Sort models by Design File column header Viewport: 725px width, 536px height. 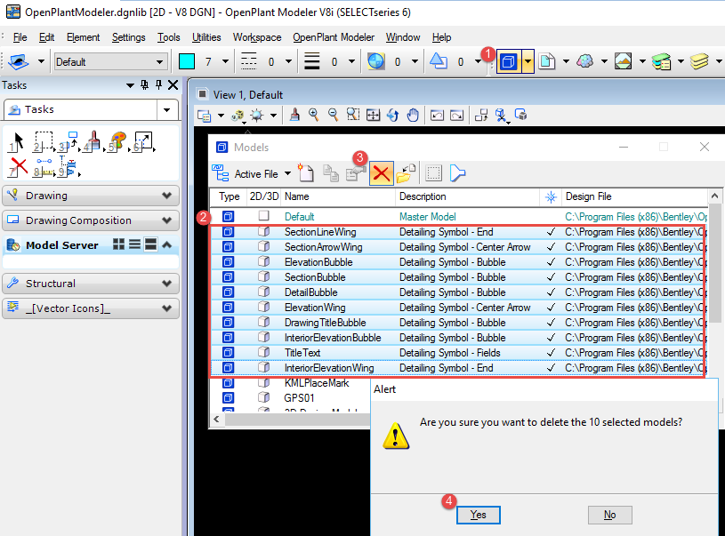coord(634,196)
